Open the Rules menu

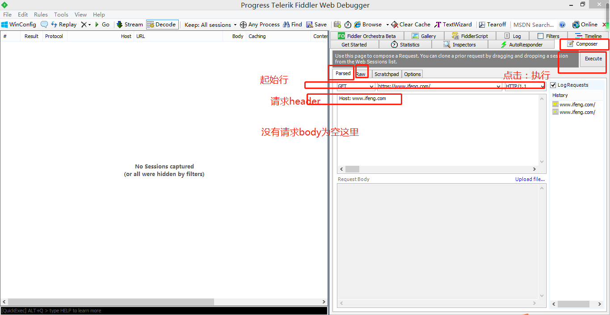[x=41, y=14]
